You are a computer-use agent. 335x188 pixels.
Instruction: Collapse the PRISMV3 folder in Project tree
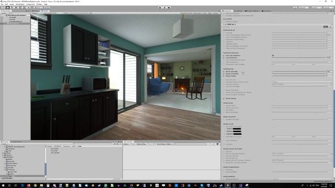[3, 157]
